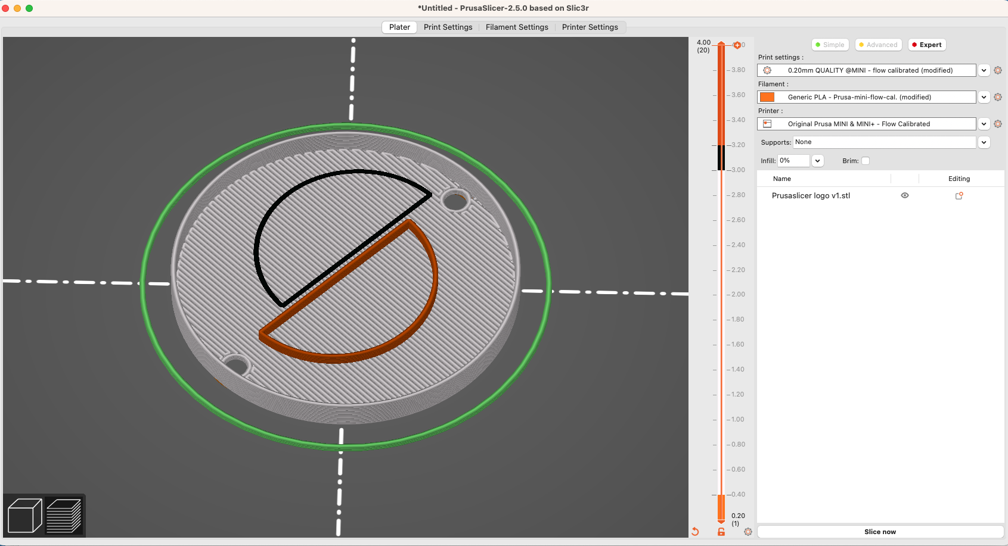1008x546 pixels.
Task: Click the 0.20mm QUALITY @MINI preset text
Action: tap(870, 70)
